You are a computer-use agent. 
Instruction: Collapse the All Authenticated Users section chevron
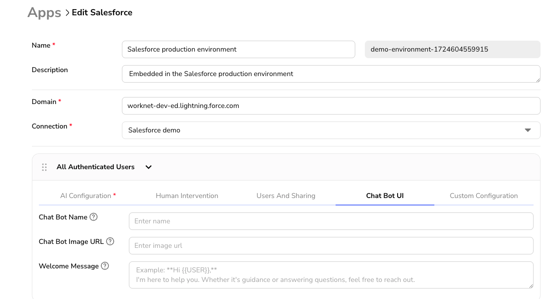point(149,167)
